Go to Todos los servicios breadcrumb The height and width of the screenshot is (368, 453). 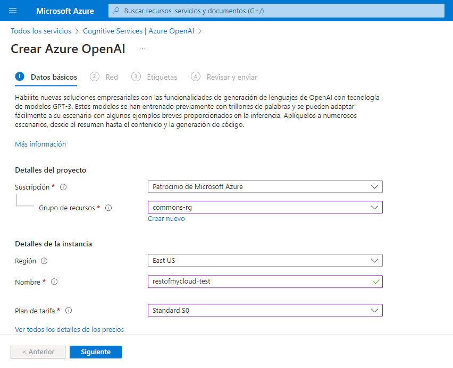41,31
